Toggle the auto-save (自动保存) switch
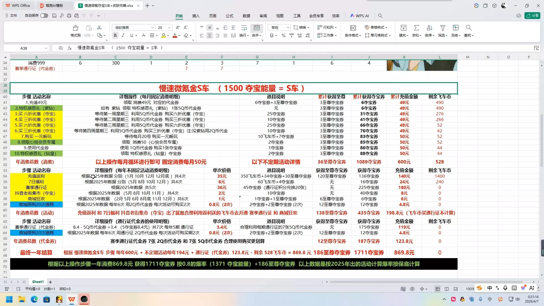The height and width of the screenshot is (306, 544). (x=44, y=16)
